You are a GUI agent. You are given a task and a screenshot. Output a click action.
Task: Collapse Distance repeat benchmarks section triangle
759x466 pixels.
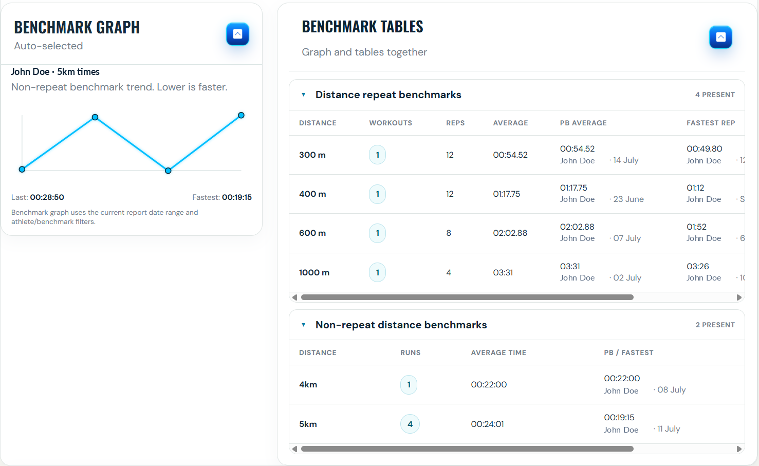[304, 95]
